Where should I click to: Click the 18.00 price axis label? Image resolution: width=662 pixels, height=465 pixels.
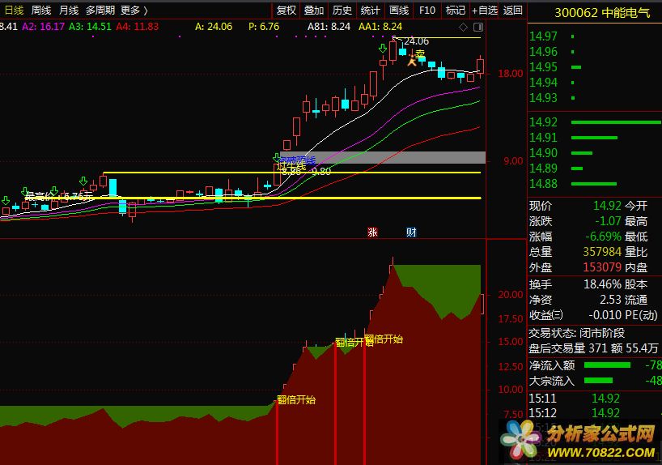[511, 74]
